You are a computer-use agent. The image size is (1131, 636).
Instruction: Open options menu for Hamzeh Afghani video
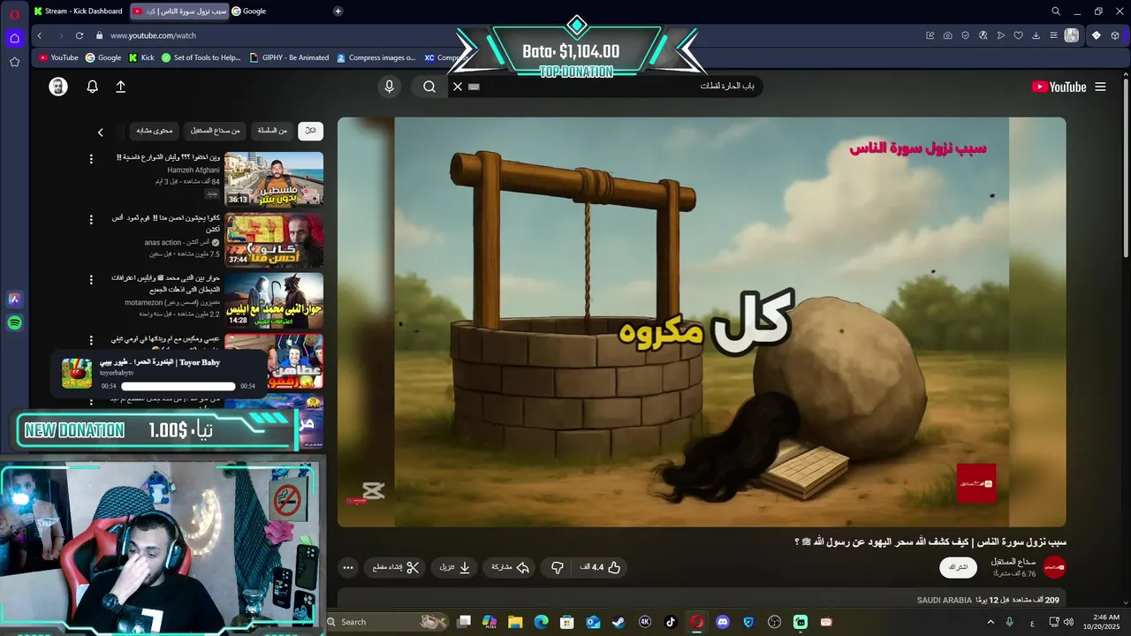(x=90, y=159)
